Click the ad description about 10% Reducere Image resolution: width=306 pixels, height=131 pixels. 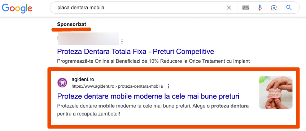click(153, 61)
